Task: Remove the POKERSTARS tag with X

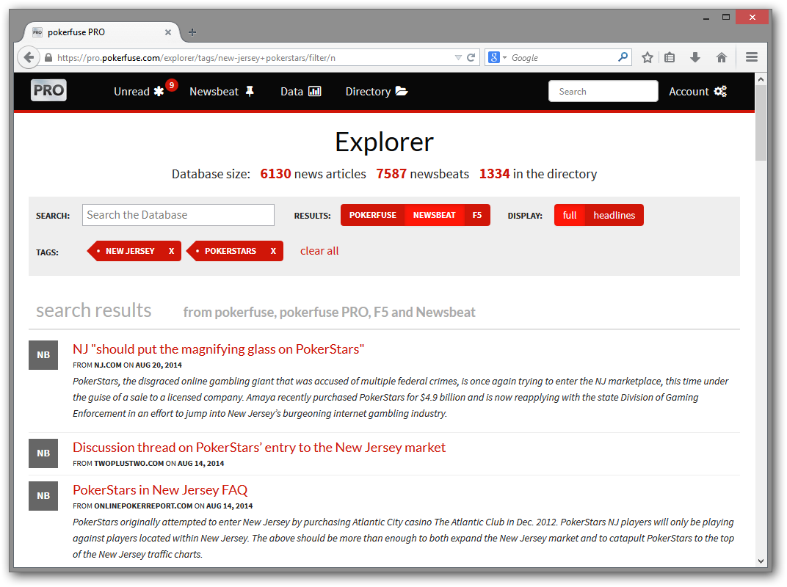Action: (273, 251)
